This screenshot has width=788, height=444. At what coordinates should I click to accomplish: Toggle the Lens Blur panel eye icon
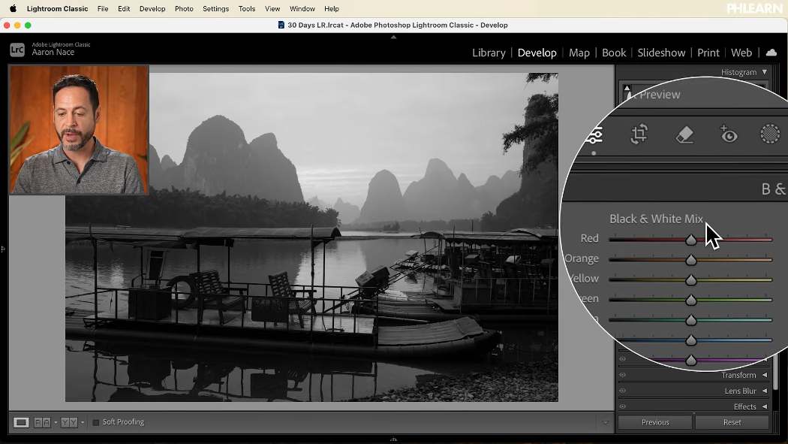coord(623,391)
